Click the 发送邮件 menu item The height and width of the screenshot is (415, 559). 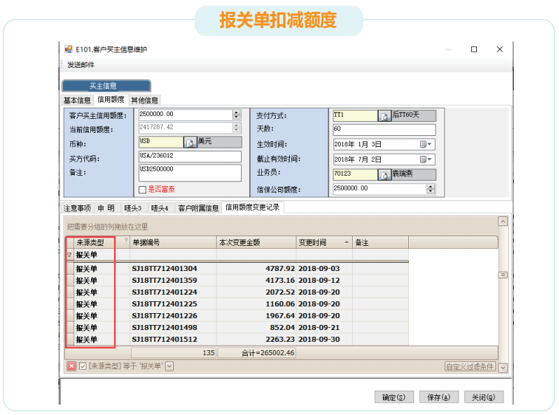click(81, 65)
